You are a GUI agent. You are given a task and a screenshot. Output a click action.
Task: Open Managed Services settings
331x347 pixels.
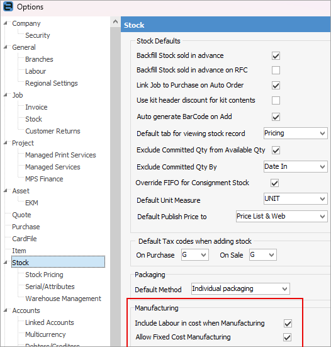pos(53,167)
